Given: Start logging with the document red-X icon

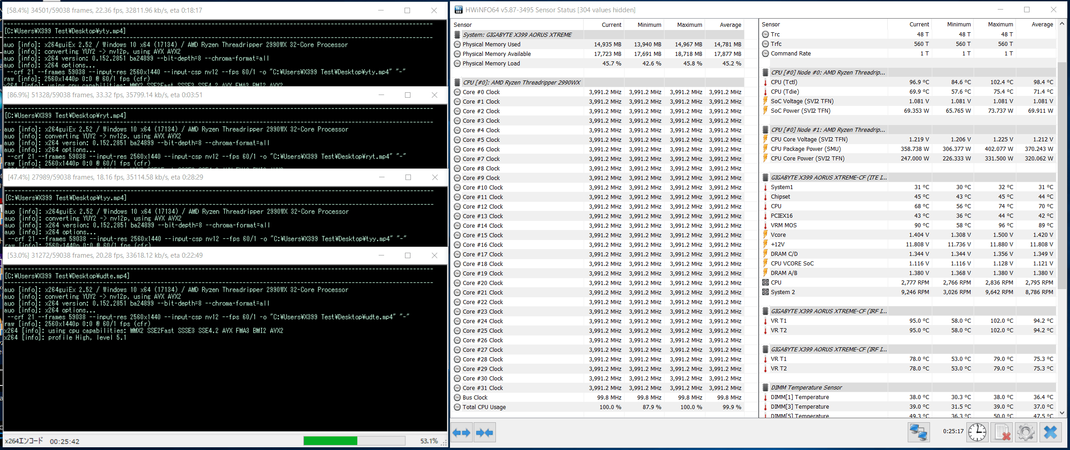Looking at the screenshot, I should [x=1002, y=432].
